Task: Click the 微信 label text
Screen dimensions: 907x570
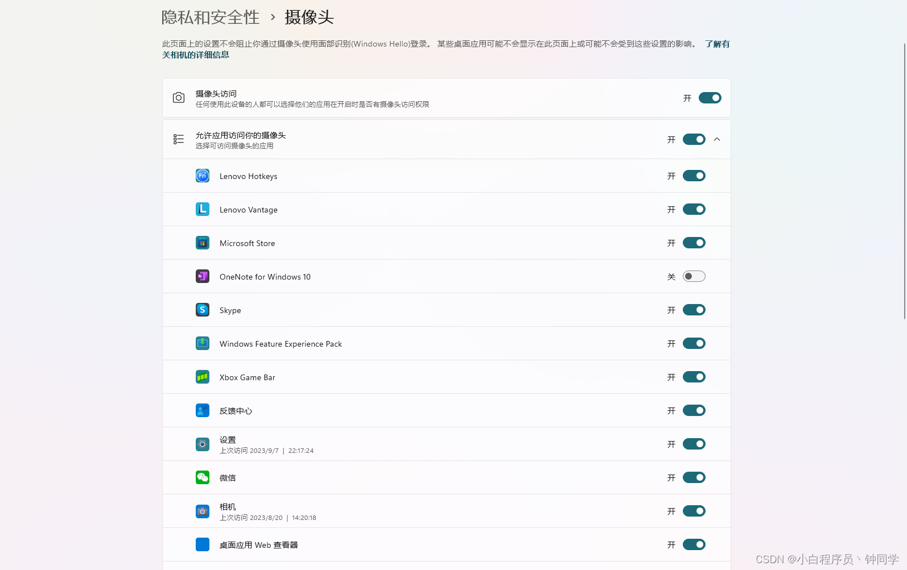Action: pyautogui.click(x=228, y=478)
